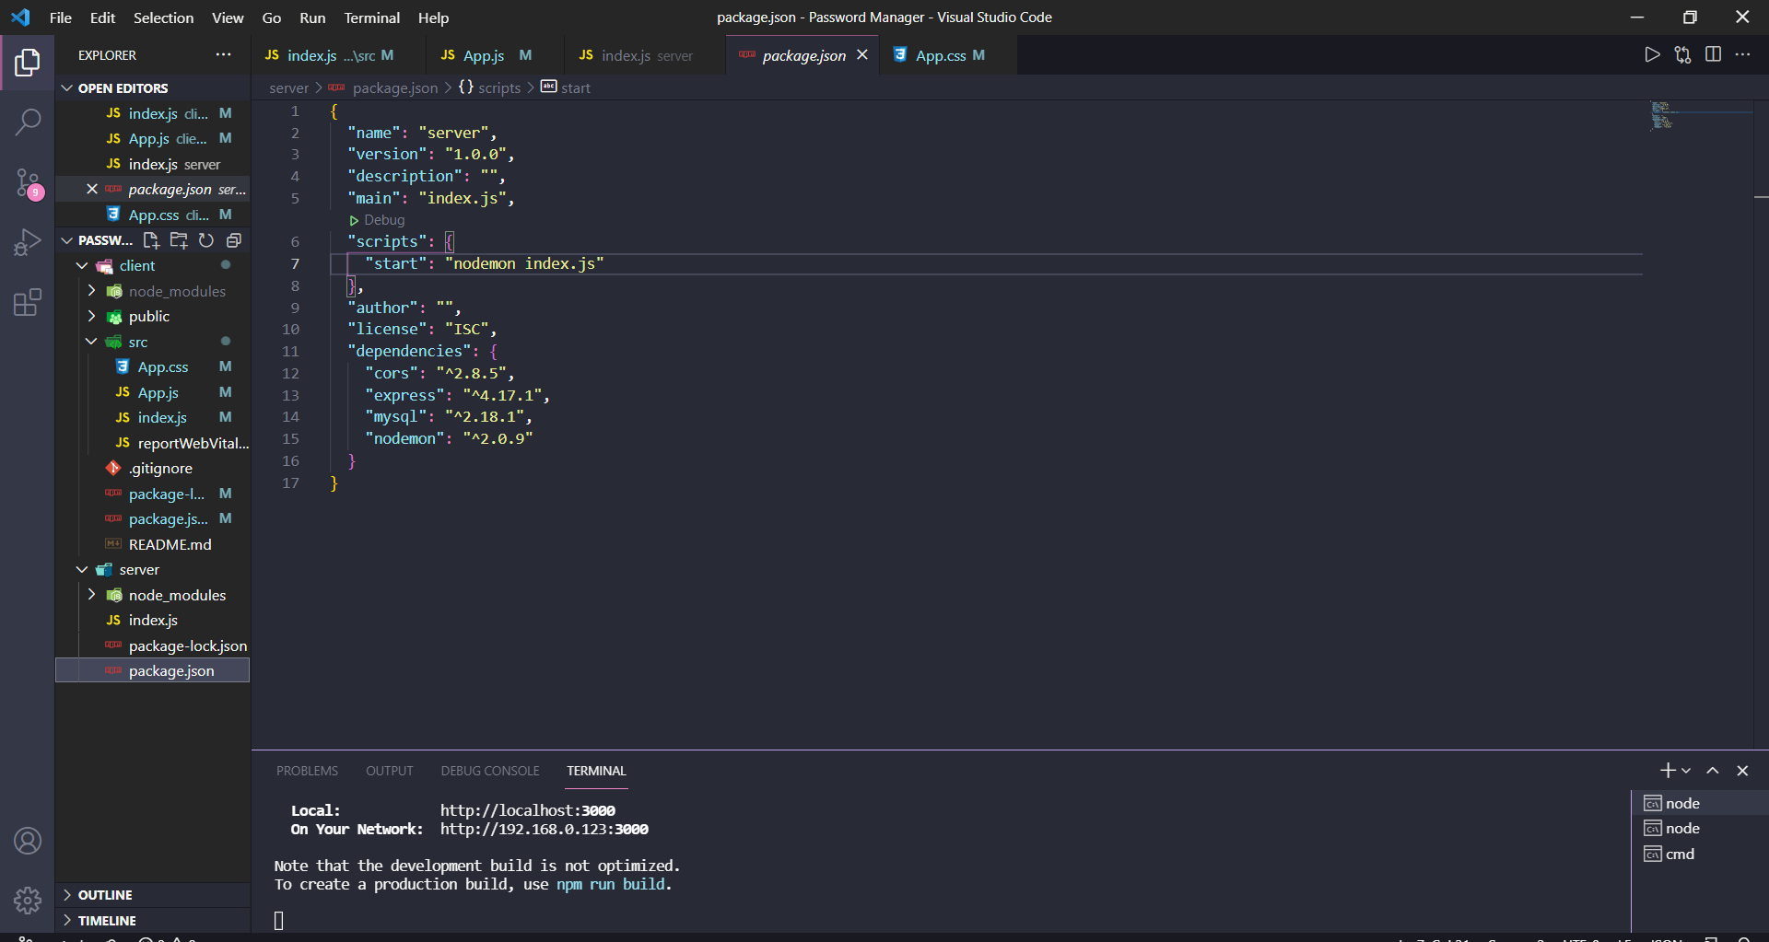Refresh the explorer file tree

(x=206, y=240)
